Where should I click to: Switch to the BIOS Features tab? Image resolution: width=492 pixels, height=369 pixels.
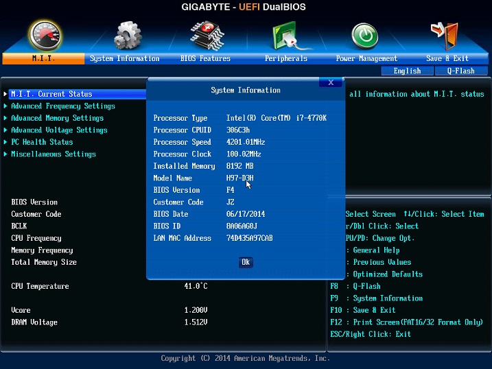[205, 58]
